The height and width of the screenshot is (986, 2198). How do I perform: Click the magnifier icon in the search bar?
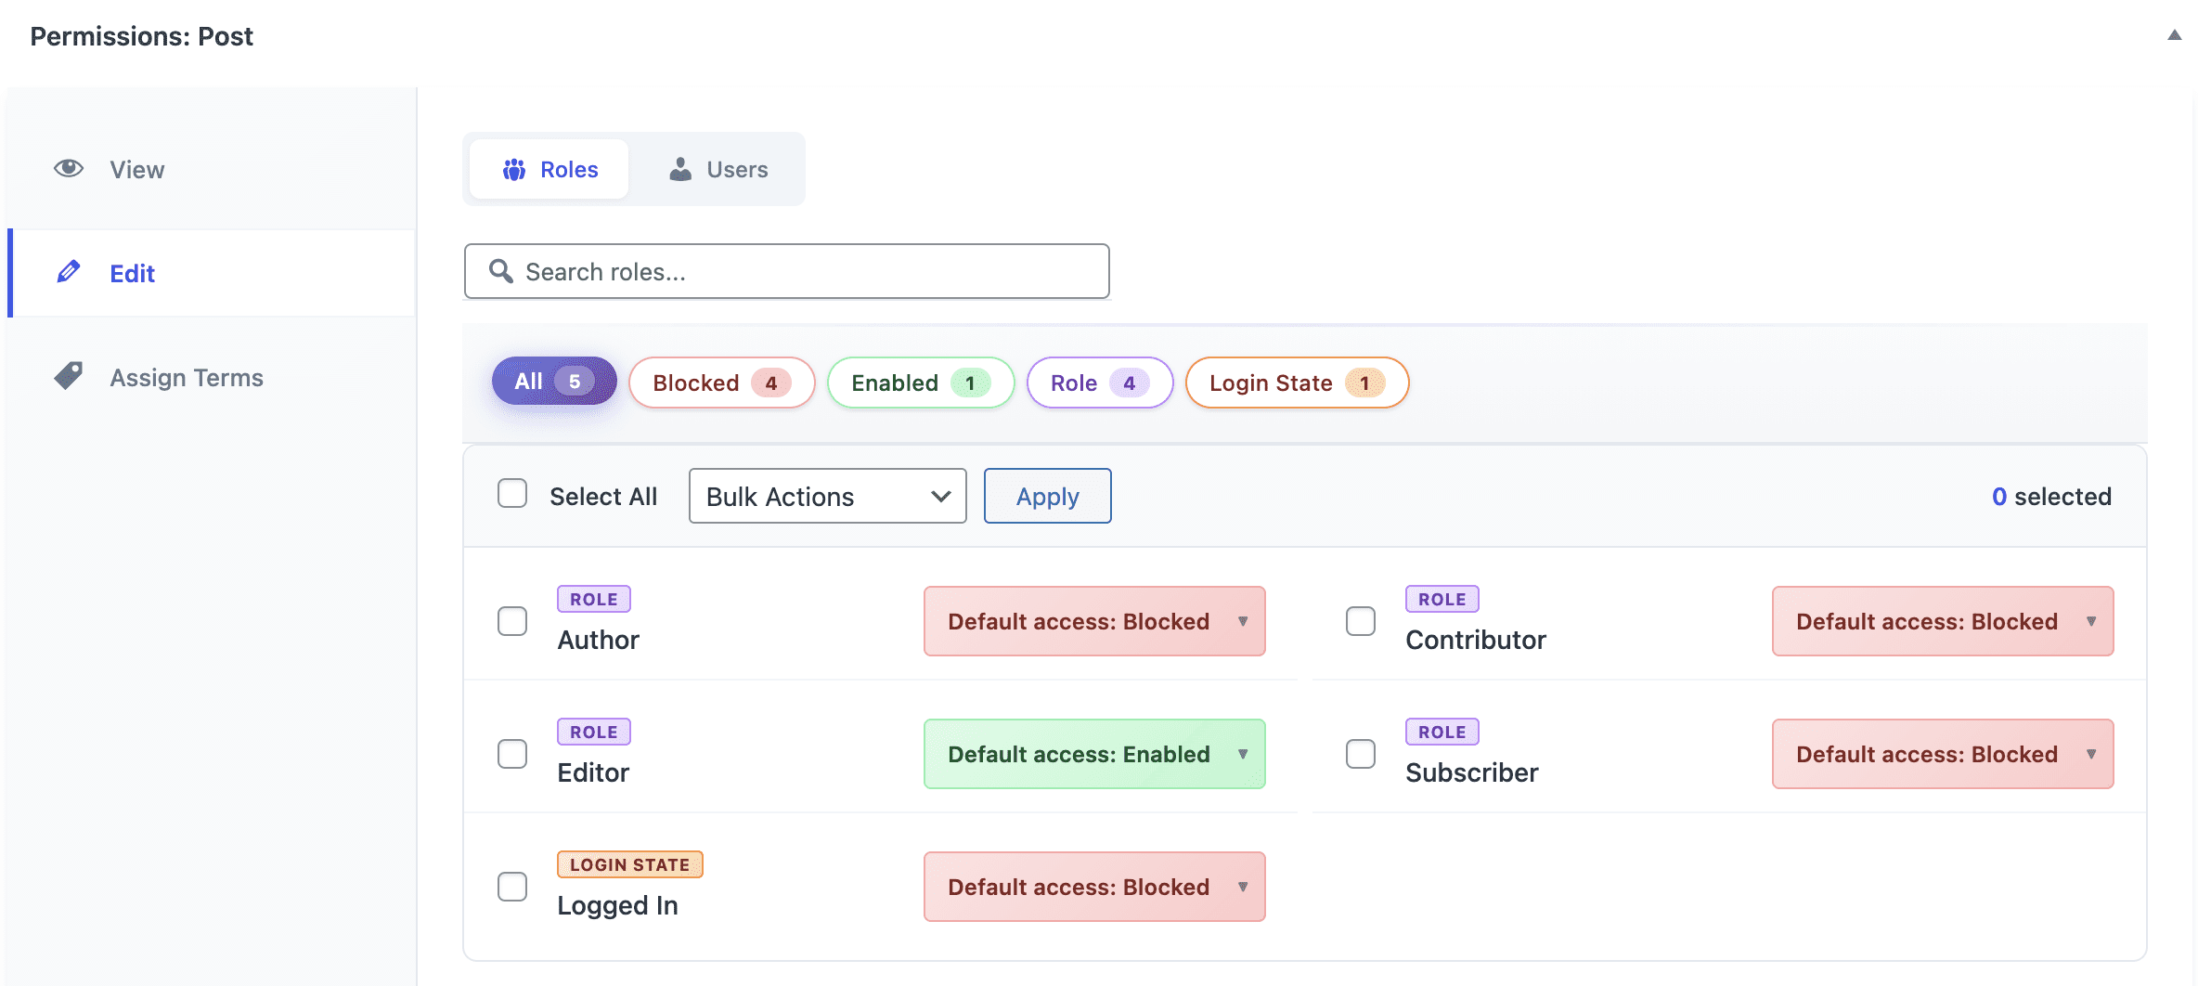click(500, 271)
